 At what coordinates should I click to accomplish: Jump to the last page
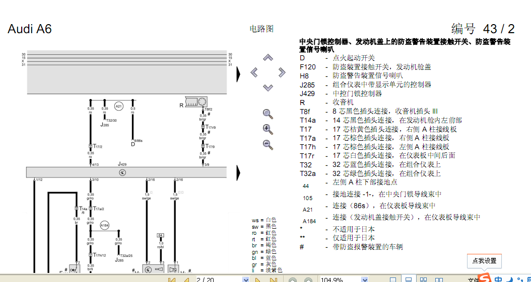[274, 280]
